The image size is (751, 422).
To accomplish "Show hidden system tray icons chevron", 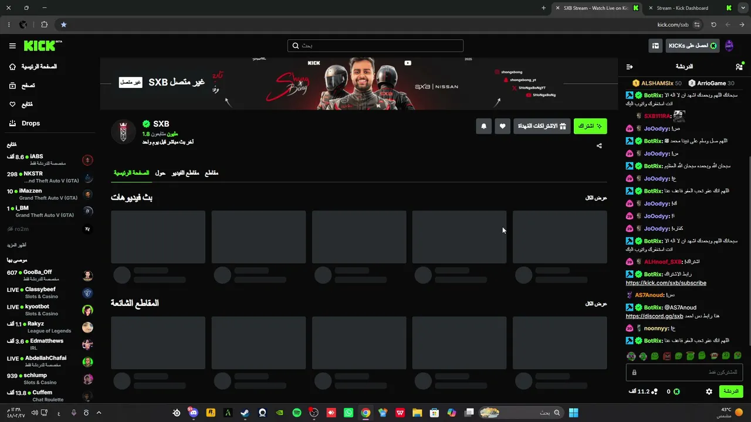I will click(99, 413).
